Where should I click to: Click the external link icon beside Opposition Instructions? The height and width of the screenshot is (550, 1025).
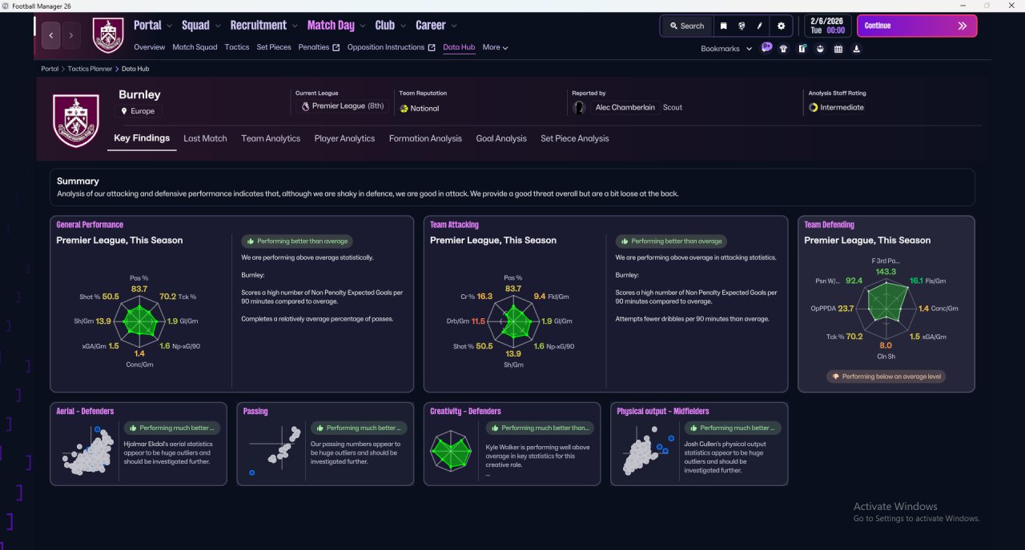[432, 47]
